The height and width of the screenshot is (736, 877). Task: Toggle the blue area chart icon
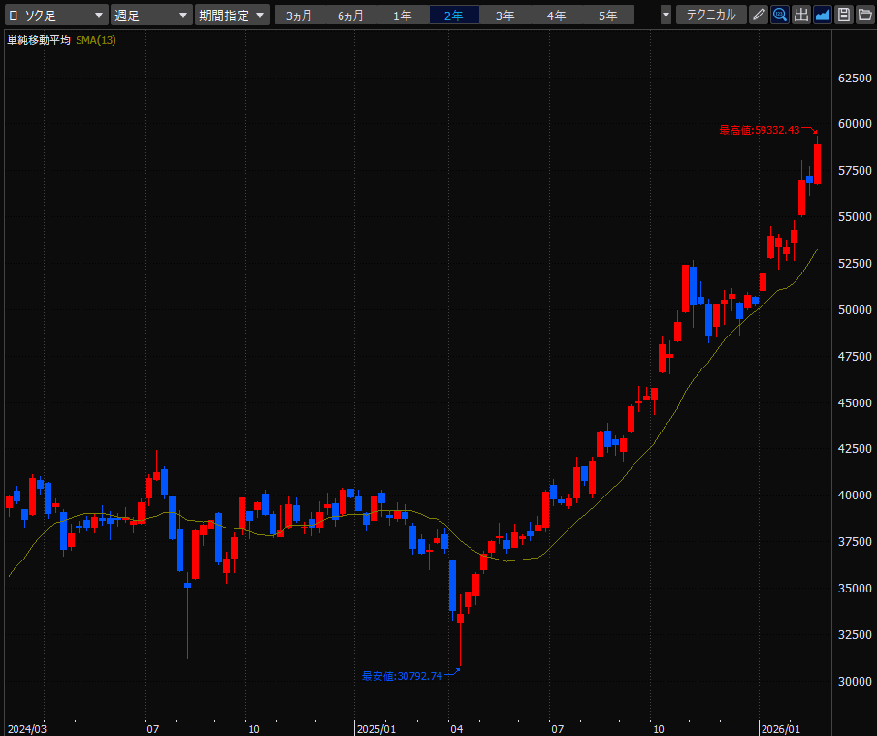point(823,16)
